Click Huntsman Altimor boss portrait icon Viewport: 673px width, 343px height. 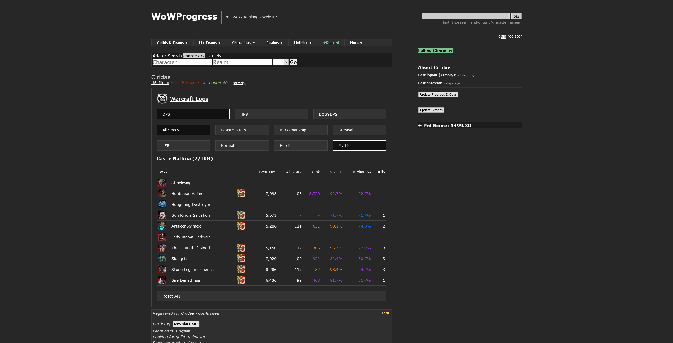click(162, 194)
